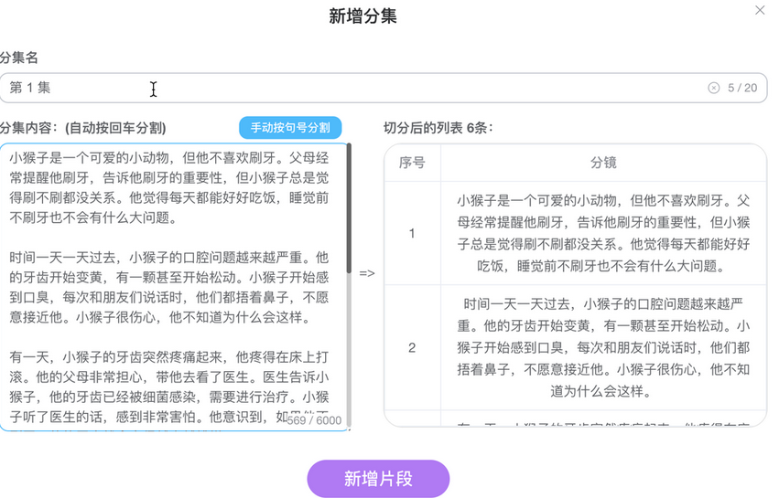
Task: Click the 569 / 6000 character counter
Action: point(314,420)
